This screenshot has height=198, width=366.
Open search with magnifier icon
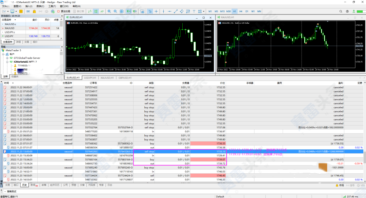341,11
